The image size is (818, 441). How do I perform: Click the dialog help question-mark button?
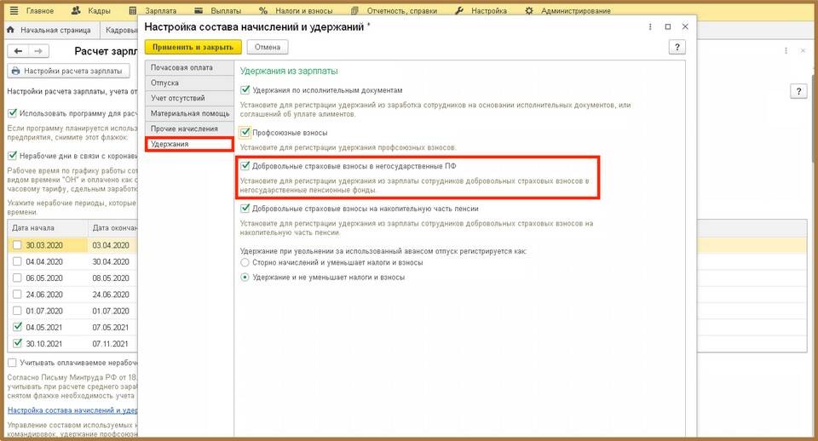point(678,48)
